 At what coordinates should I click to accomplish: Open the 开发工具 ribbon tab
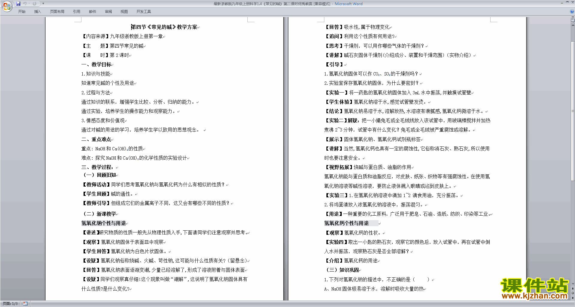[144, 12]
